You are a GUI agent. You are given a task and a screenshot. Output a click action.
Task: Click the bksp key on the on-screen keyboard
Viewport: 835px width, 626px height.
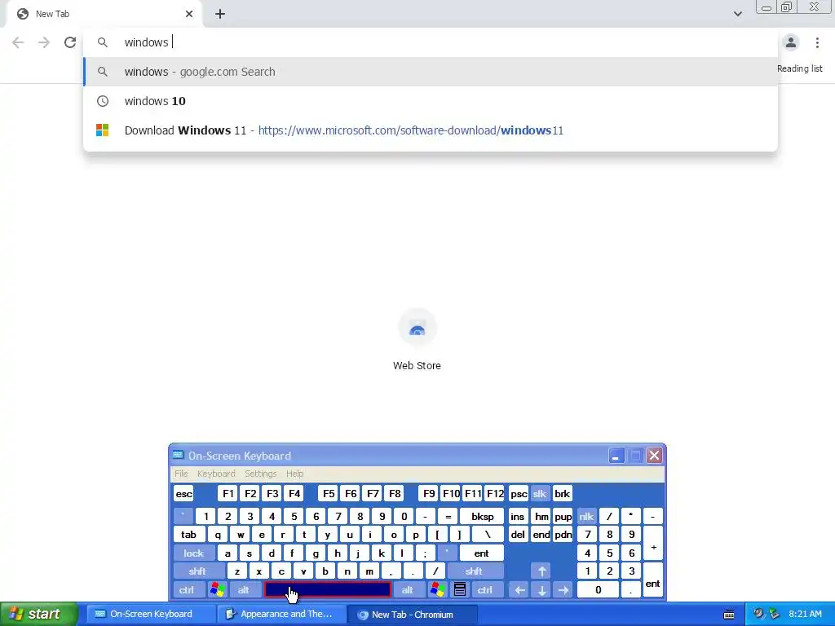[482, 516]
